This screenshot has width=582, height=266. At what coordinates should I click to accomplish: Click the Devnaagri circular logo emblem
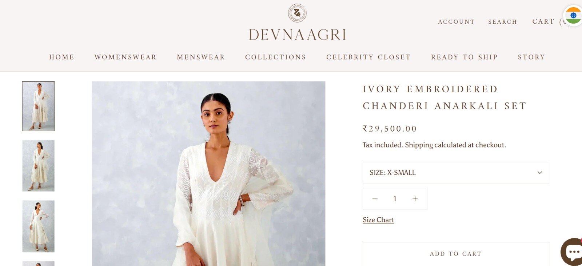click(x=297, y=13)
